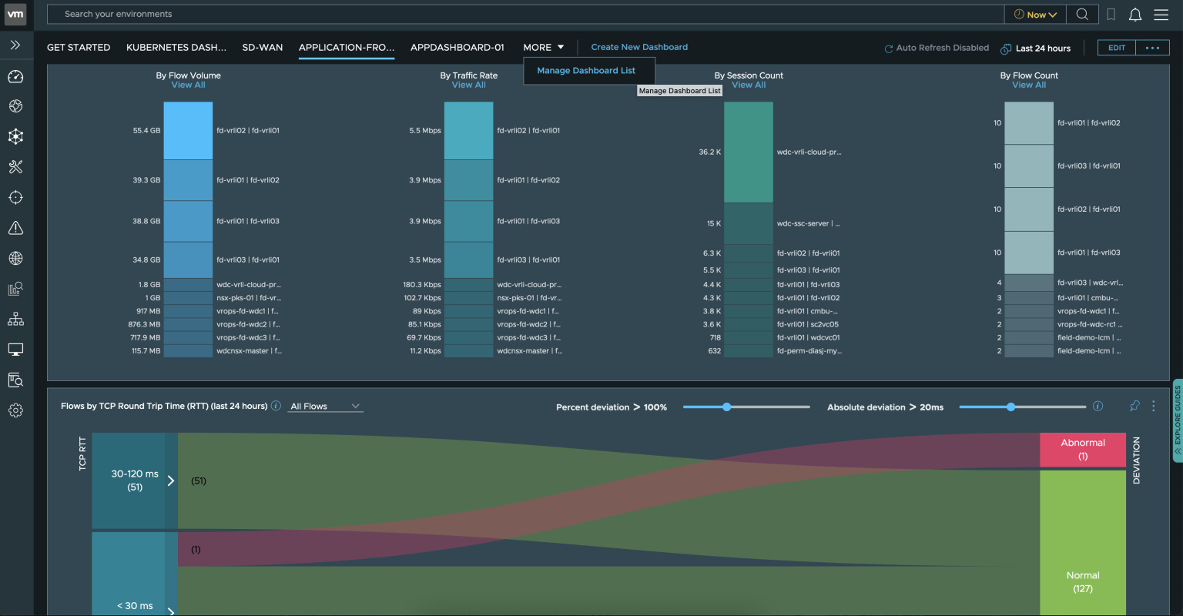
Task: Select Manage Dashboard List menu item
Action: point(586,71)
